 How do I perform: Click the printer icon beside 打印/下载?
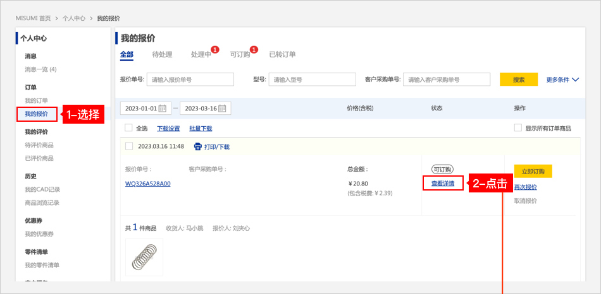tap(197, 146)
